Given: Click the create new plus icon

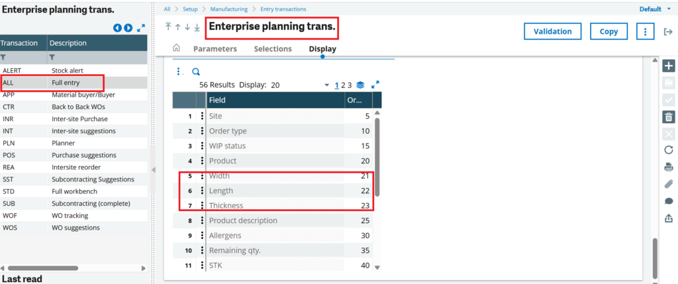Looking at the screenshot, I should [669, 66].
